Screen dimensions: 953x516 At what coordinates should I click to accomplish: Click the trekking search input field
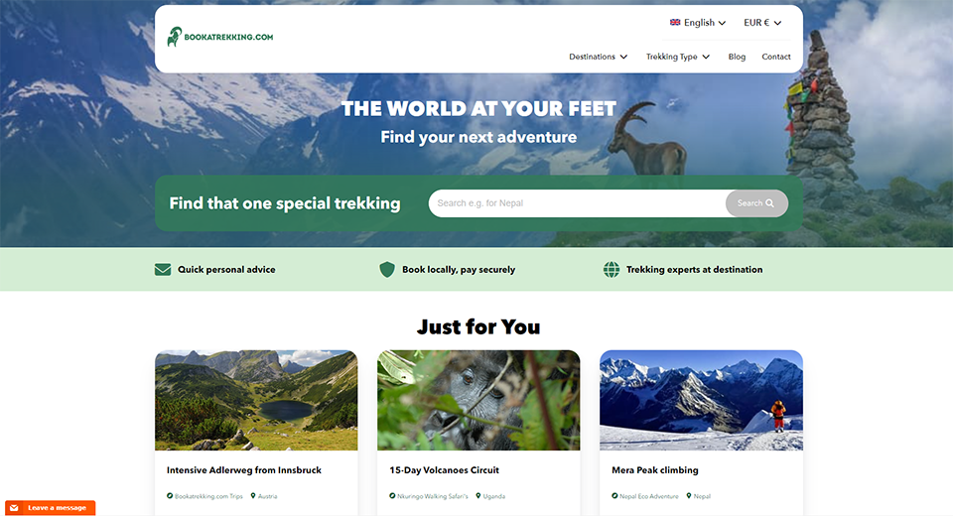[577, 203]
